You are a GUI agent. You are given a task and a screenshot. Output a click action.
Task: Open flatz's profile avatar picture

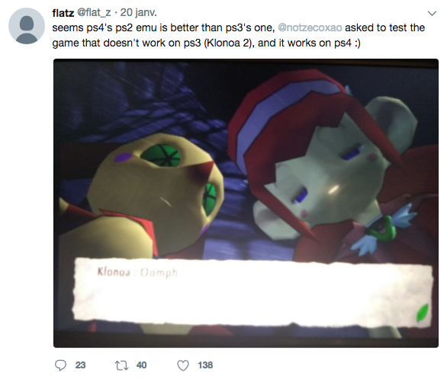27,26
